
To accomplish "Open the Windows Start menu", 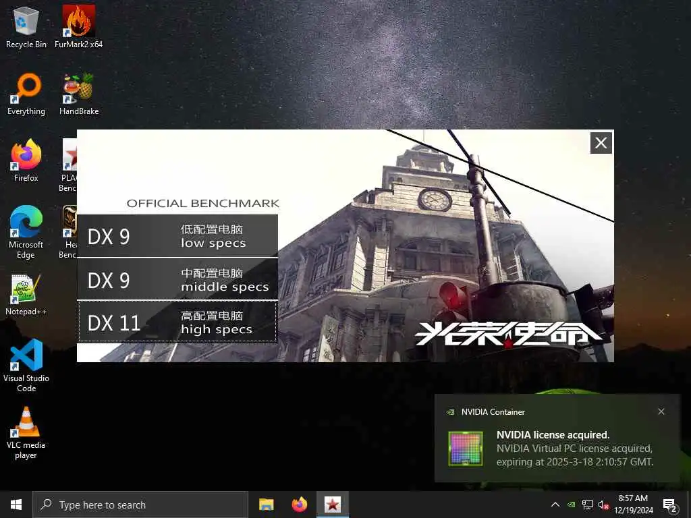I will (16, 505).
